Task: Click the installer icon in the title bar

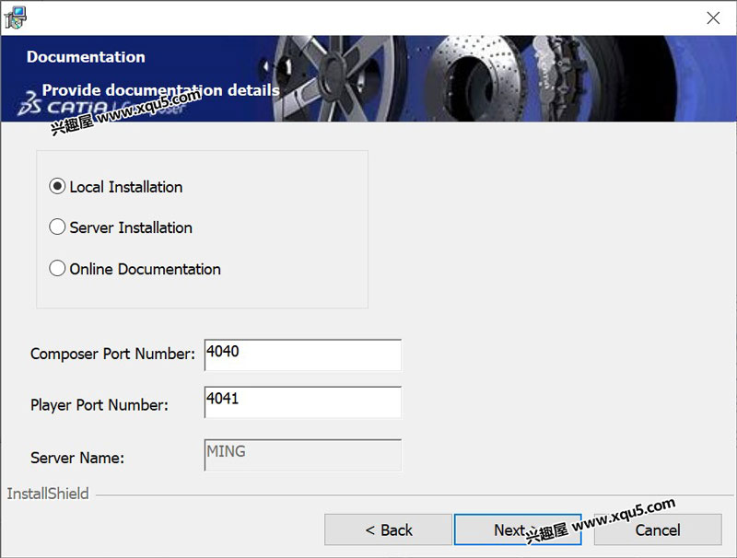Action: click(x=16, y=17)
